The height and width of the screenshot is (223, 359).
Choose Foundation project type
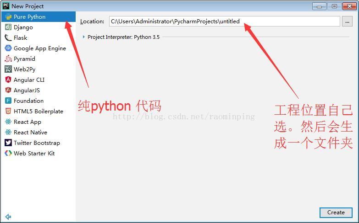pyautogui.click(x=38, y=101)
